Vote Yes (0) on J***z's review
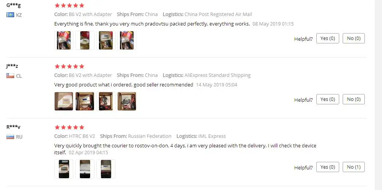The image size is (382, 190). point(328,99)
